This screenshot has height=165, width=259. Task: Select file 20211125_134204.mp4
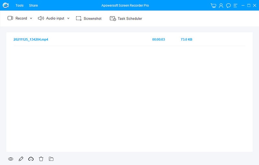click(x=31, y=39)
